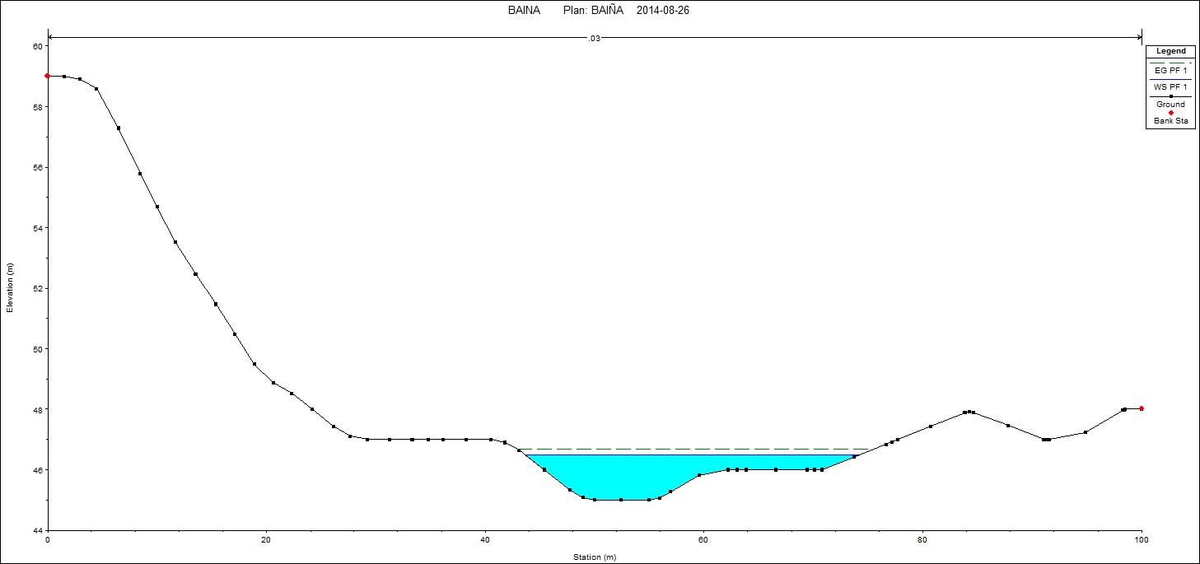The image size is (1200, 564).
Task: Click the 'Elevation (m)' axis title
Action: (x=11, y=287)
